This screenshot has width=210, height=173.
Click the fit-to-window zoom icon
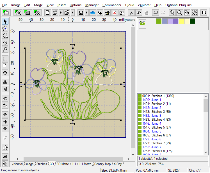(x=194, y=13)
